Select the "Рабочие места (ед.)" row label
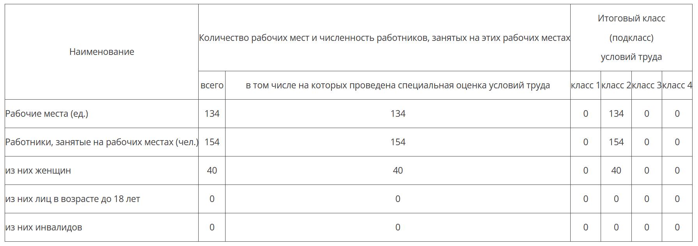 47,114
